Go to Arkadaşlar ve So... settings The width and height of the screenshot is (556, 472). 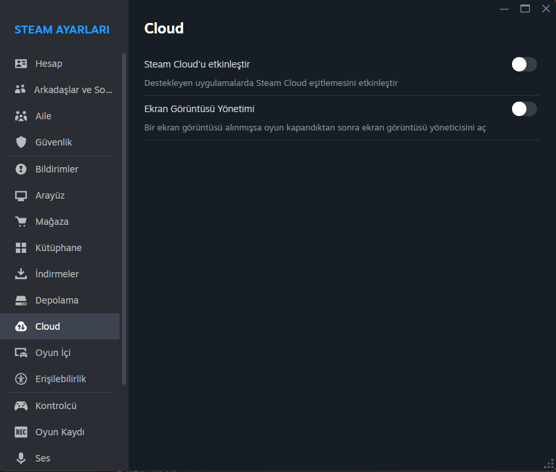pyautogui.click(x=60, y=90)
